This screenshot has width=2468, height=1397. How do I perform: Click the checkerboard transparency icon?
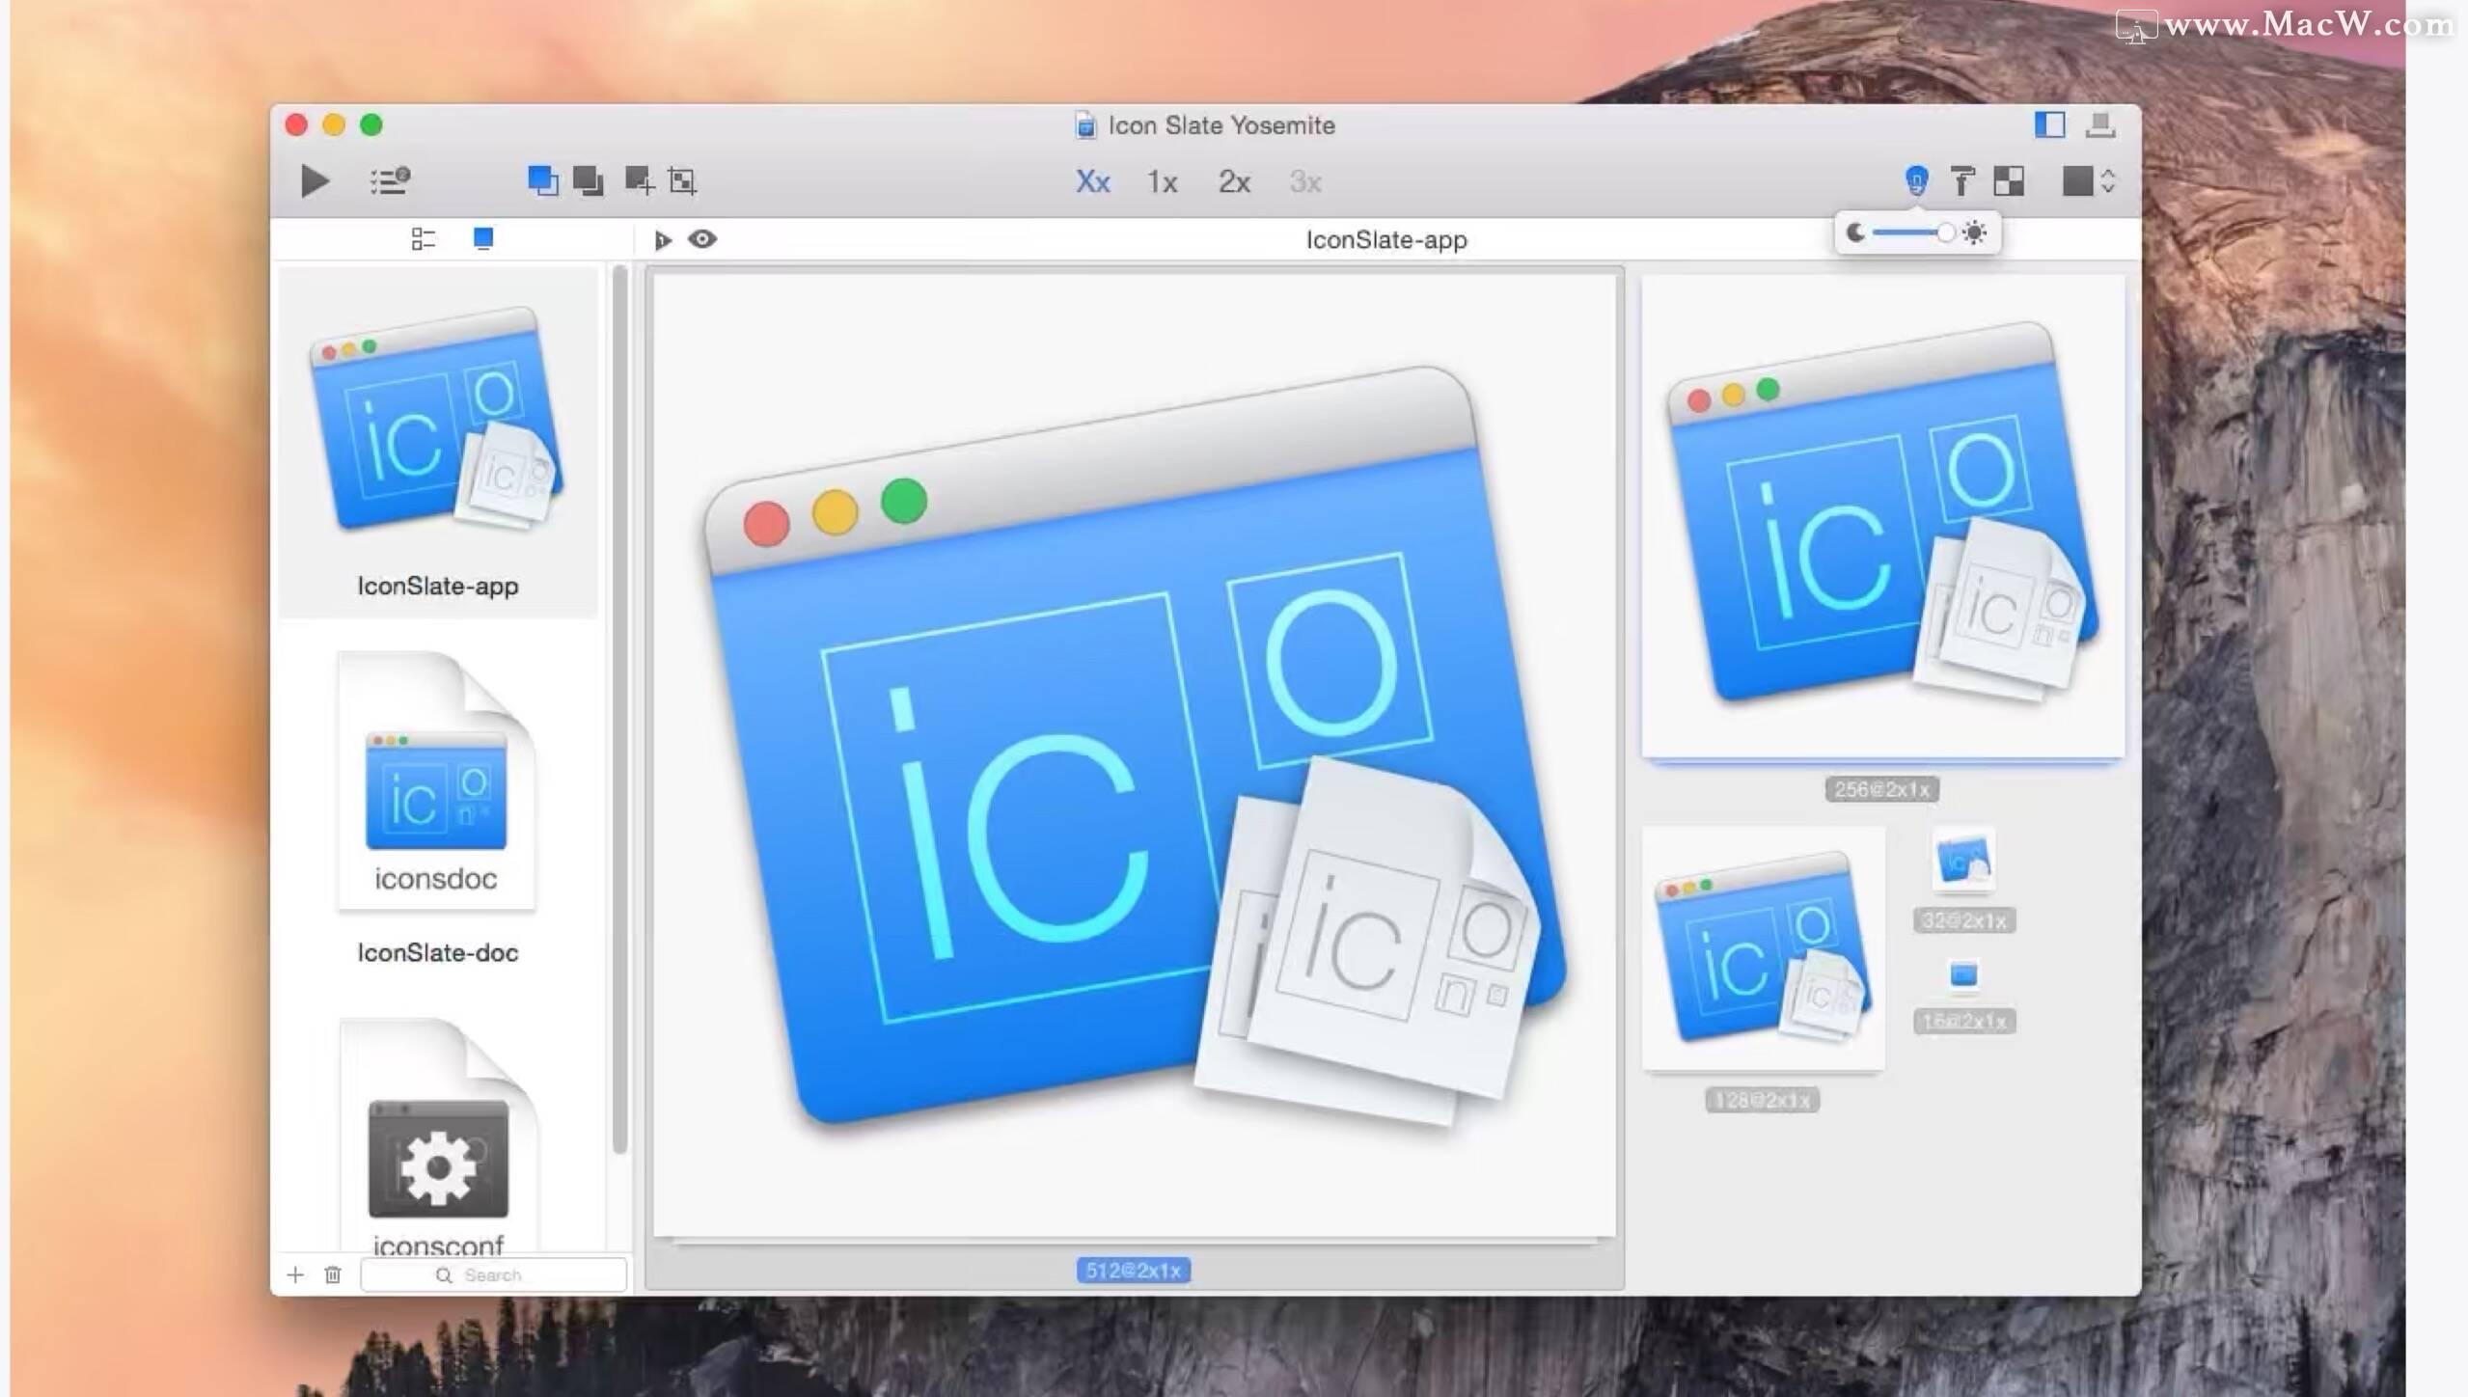click(2010, 181)
